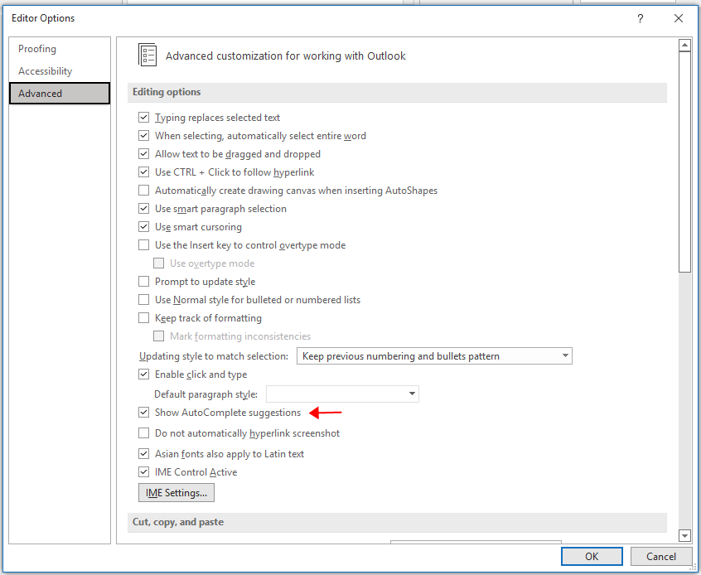This screenshot has height=575, width=701.
Task: Open IME Settings
Action: point(176,493)
